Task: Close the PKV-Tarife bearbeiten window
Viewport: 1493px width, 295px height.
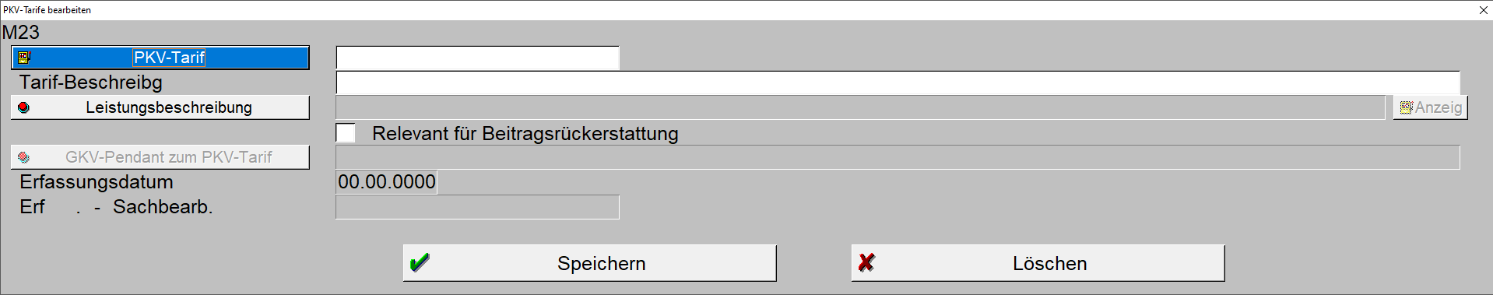Action: point(1483,10)
